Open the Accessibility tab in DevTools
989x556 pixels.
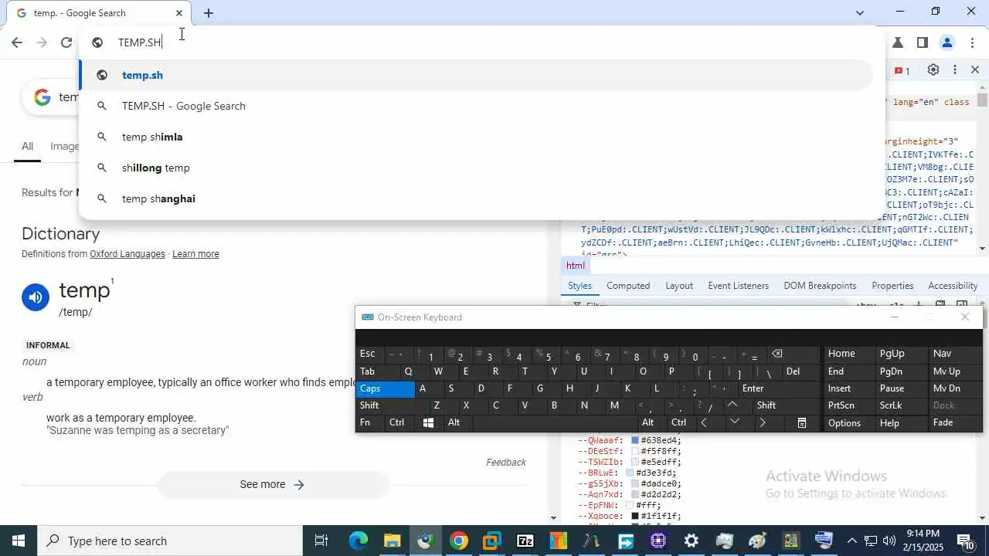(x=953, y=286)
